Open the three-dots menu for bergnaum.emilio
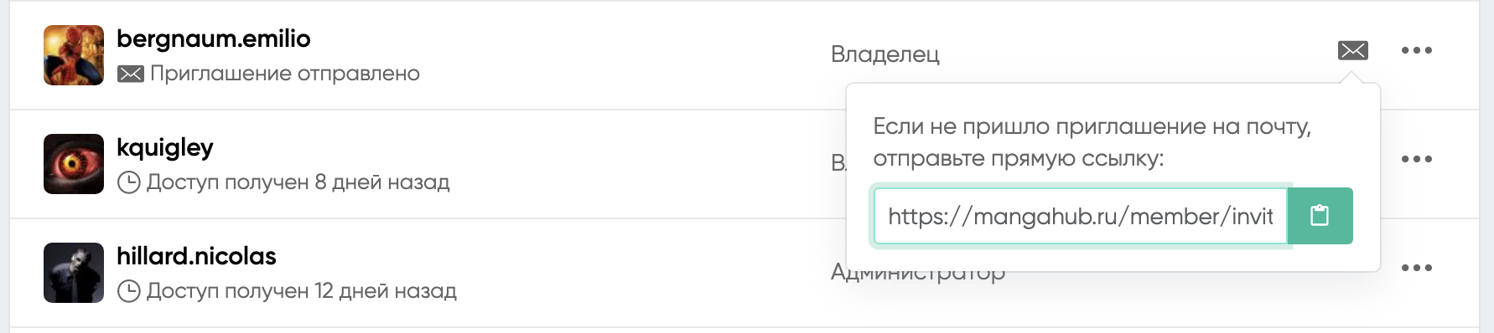The width and height of the screenshot is (1494, 333). coord(1417,50)
